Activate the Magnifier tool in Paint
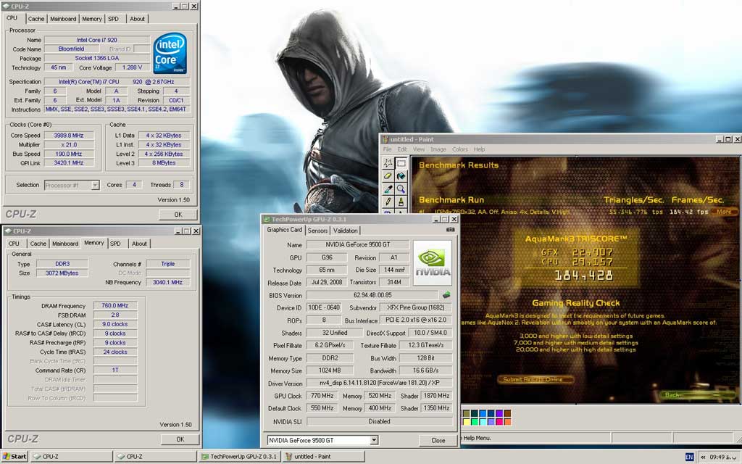742x464 pixels. 401,188
